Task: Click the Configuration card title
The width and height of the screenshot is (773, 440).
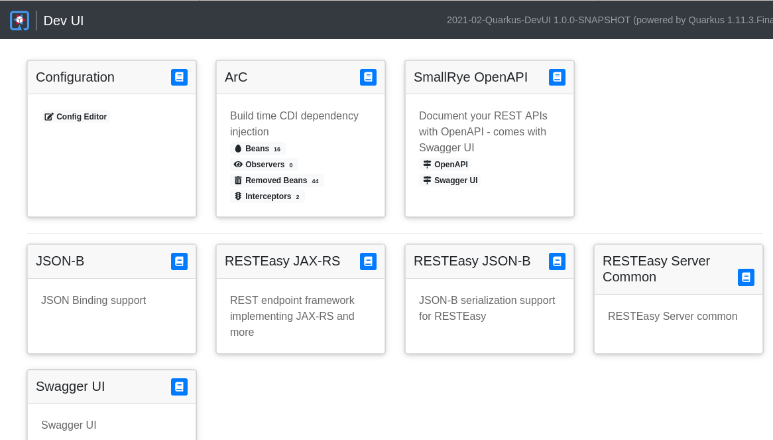Action: click(75, 77)
